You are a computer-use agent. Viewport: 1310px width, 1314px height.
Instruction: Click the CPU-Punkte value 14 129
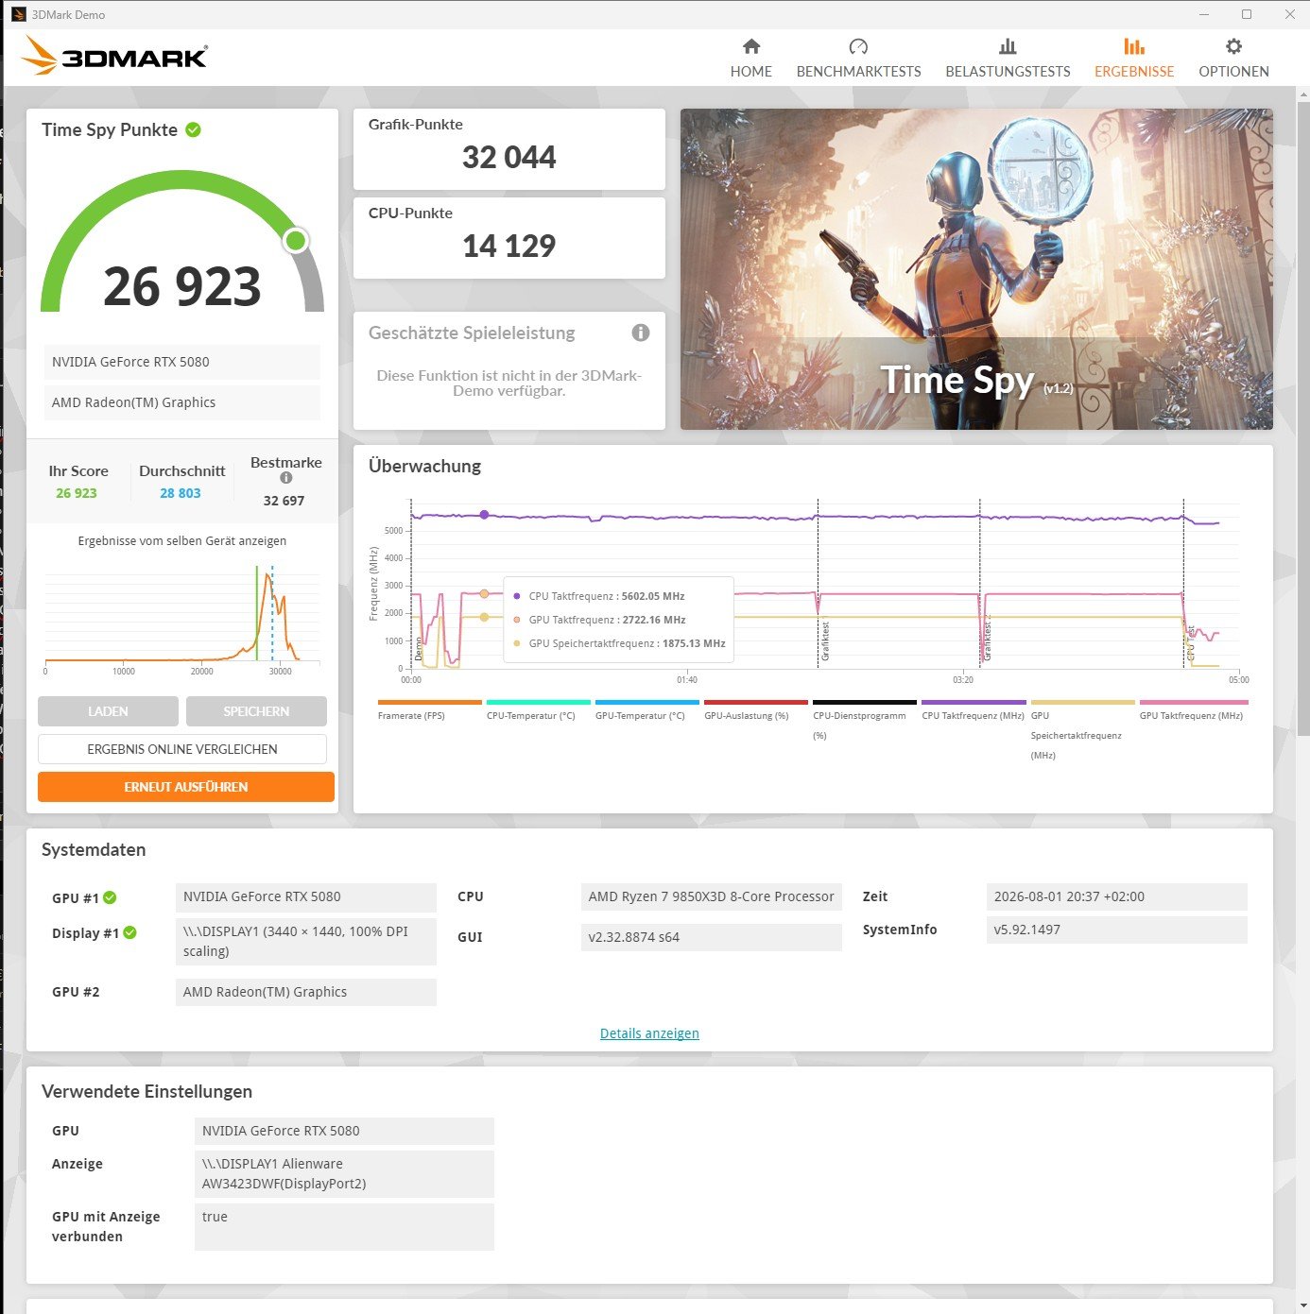[x=509, y=246]
